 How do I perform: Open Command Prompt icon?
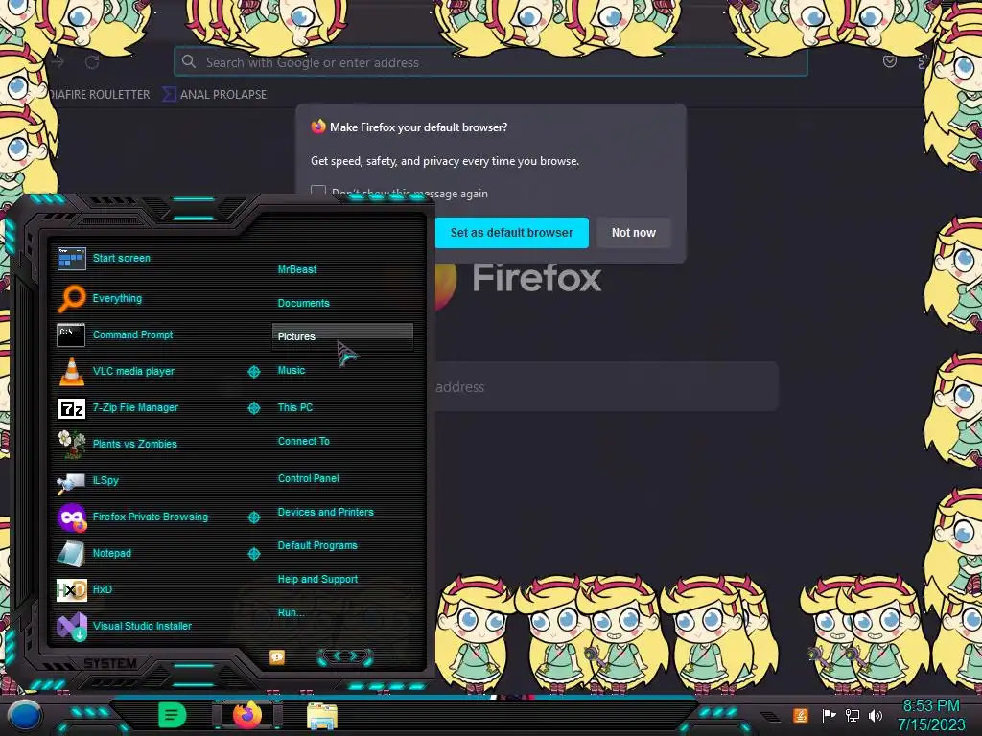point(71,334)
